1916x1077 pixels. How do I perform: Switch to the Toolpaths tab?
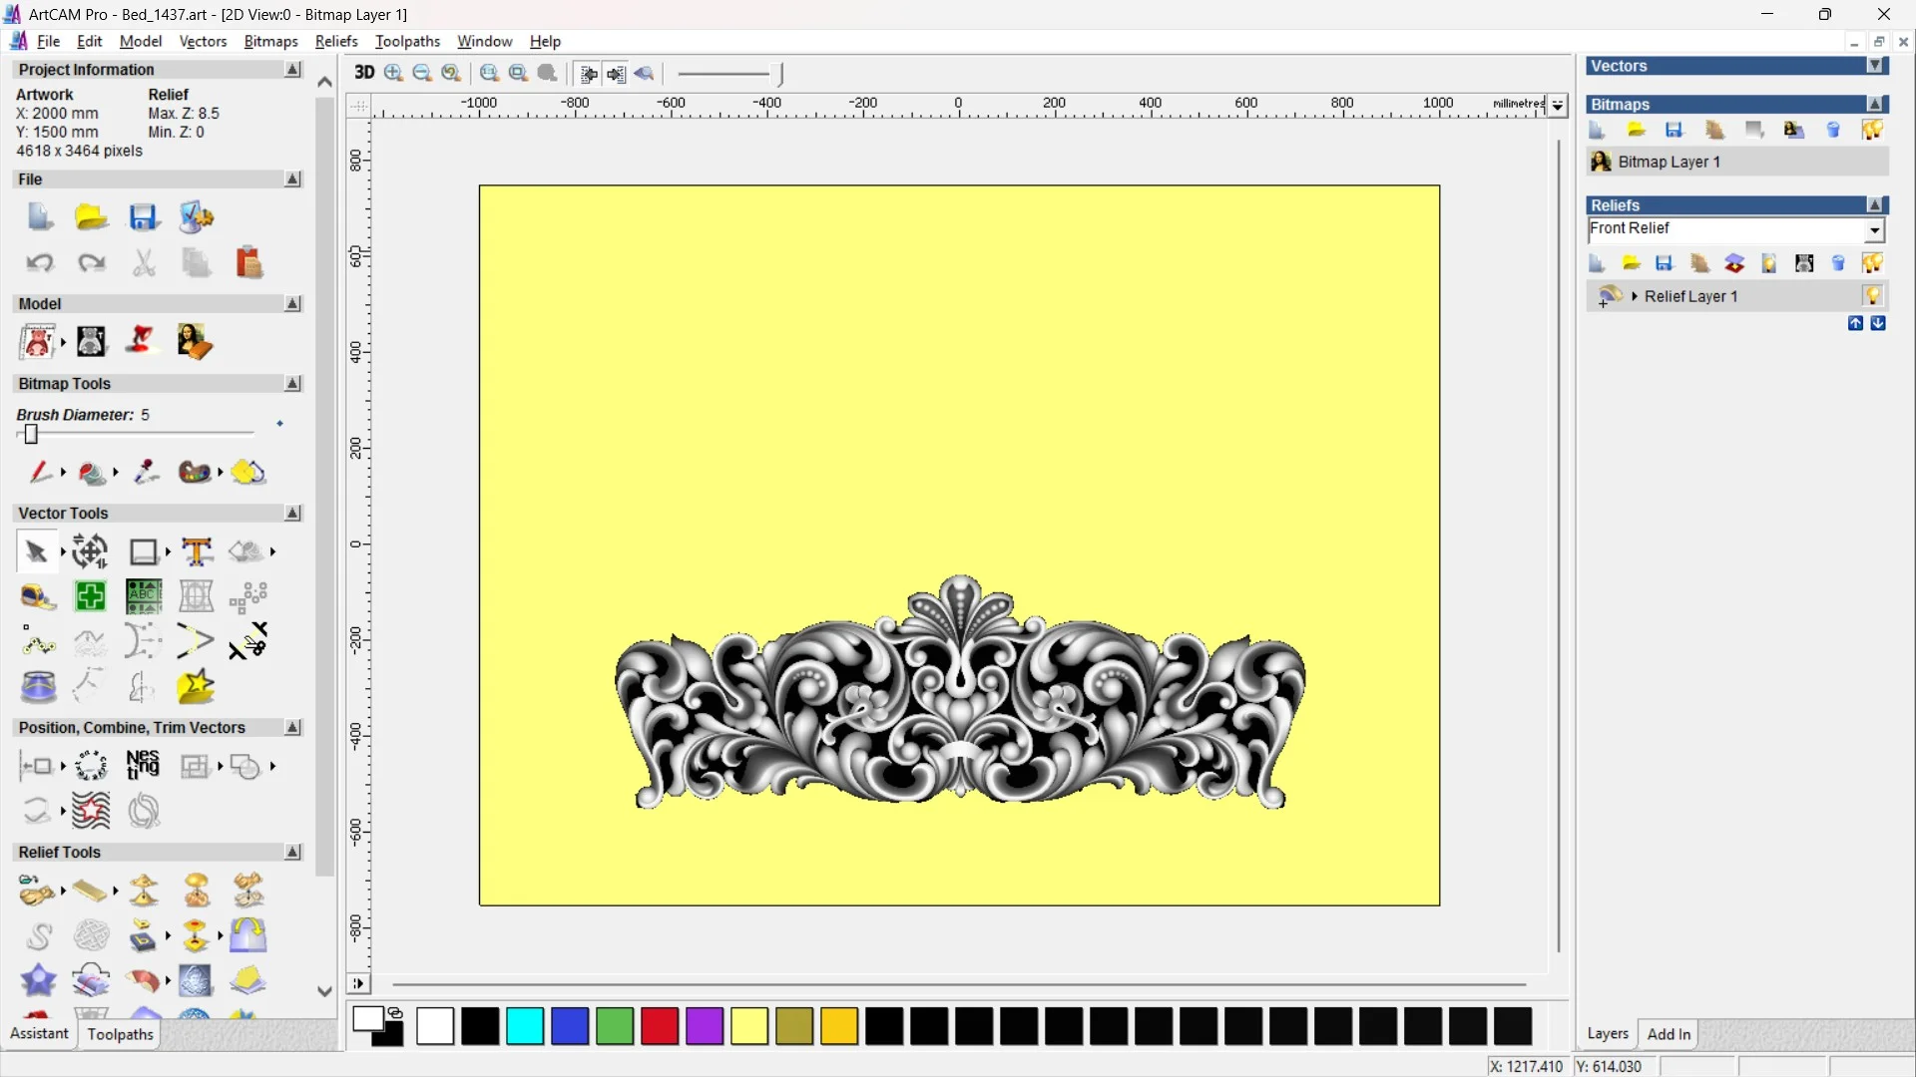coord(120,1034)
